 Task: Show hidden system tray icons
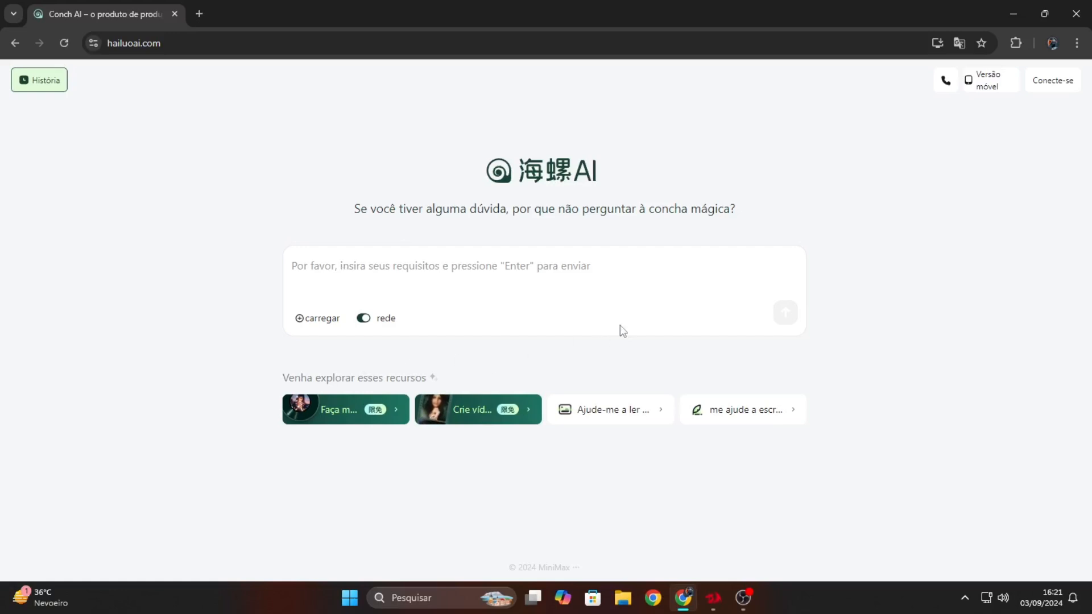click(965, 598)
